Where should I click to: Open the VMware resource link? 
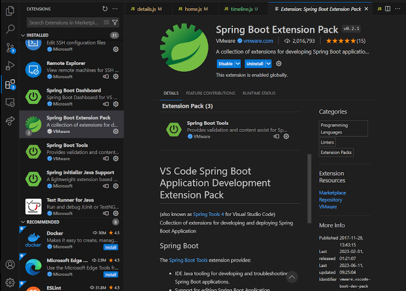328,207
